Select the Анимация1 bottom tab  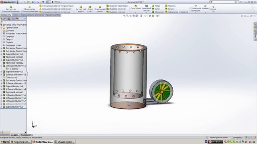[26, 135]
